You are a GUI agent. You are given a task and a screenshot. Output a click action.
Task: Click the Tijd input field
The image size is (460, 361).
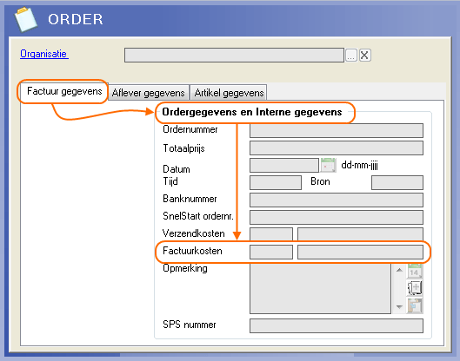[276, 182]
